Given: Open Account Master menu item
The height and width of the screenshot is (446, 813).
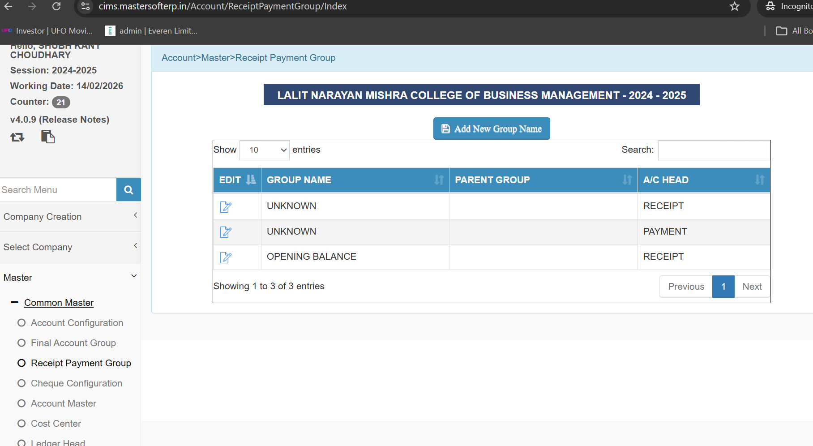Looking at the screenshot, I should tap(63, 403).
